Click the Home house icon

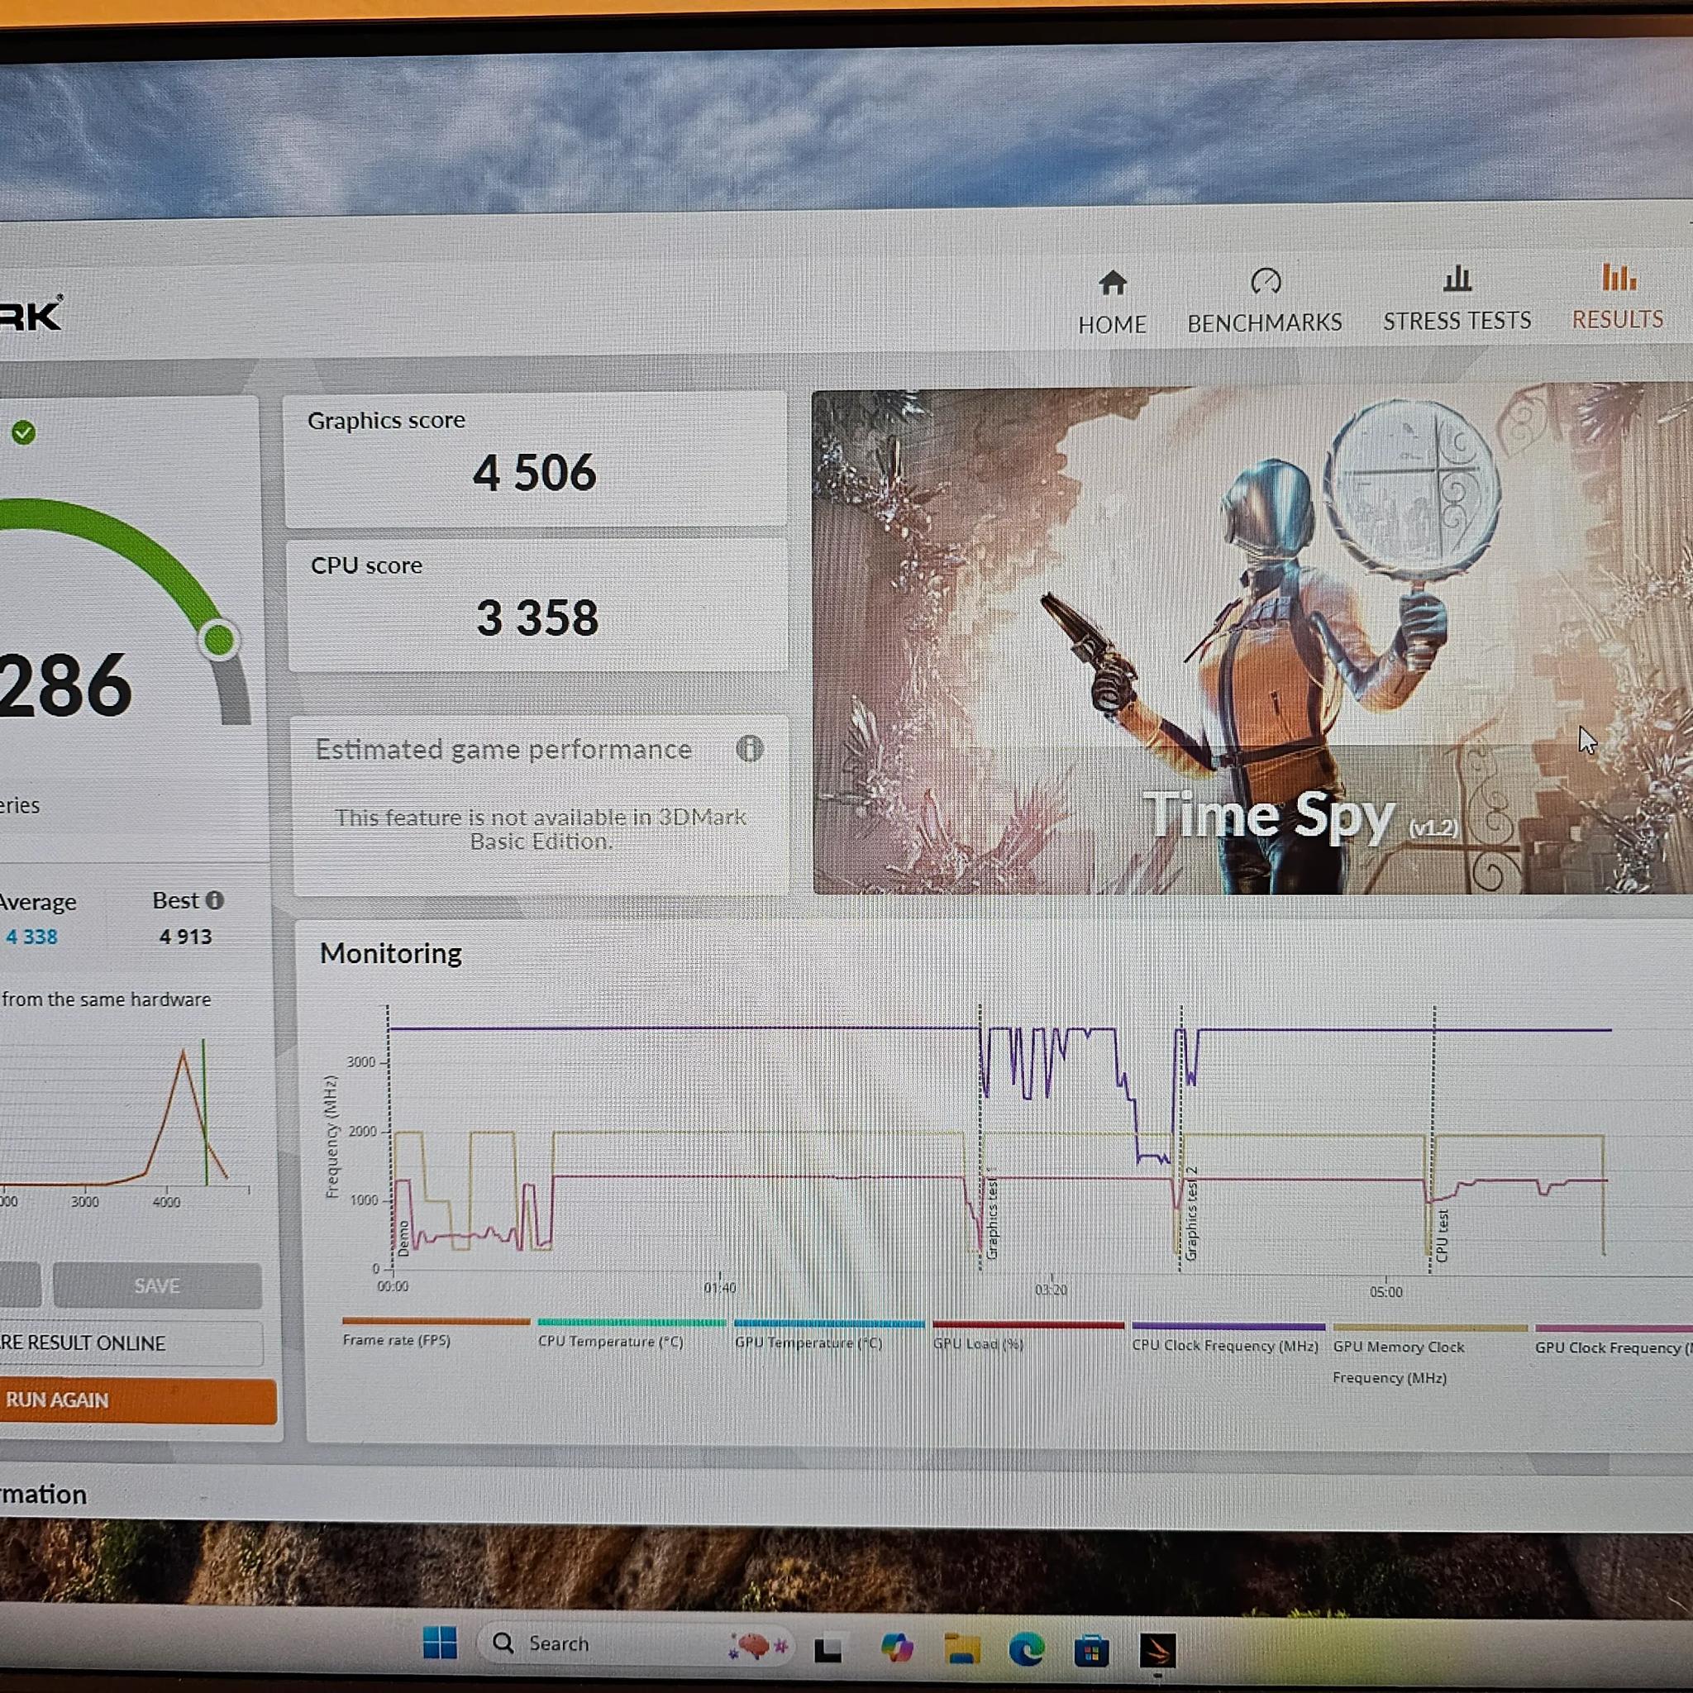pyautogui.click(x=1112, y=283)
